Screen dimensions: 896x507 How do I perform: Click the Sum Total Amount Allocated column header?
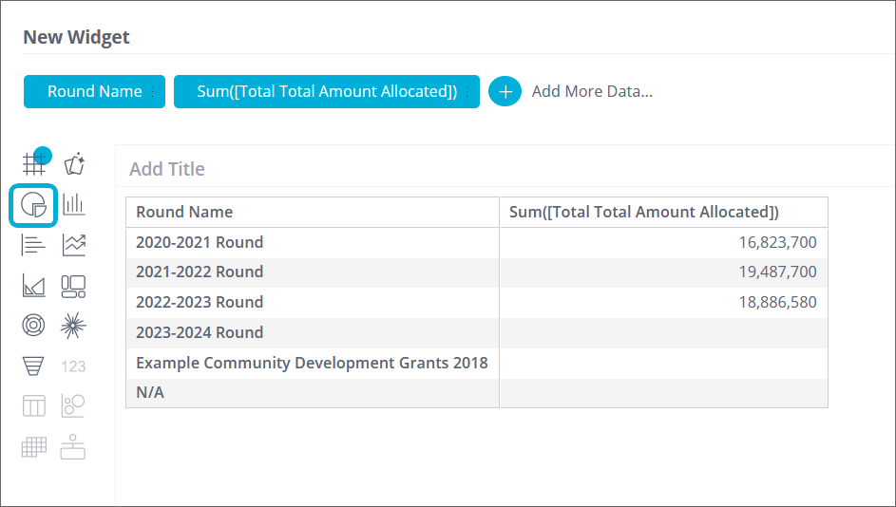[x=644, y=213]
